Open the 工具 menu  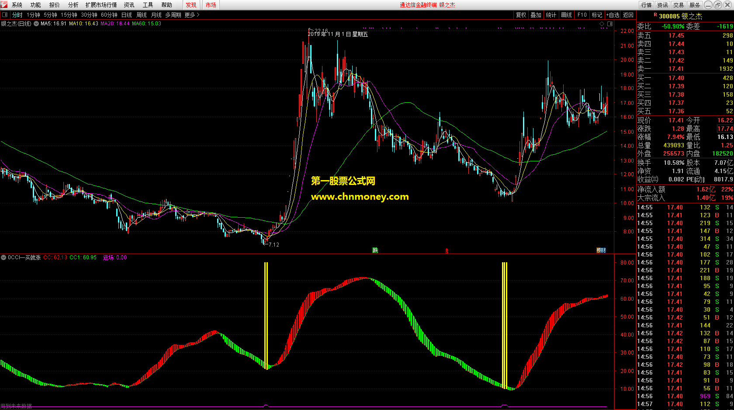coord(148,5)
